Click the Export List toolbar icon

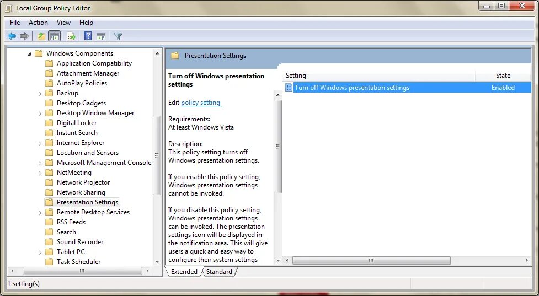(x=71, y=36)
